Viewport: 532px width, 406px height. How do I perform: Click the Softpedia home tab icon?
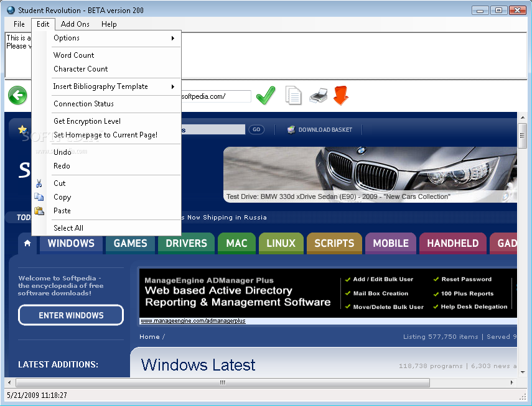click(27, 243)
